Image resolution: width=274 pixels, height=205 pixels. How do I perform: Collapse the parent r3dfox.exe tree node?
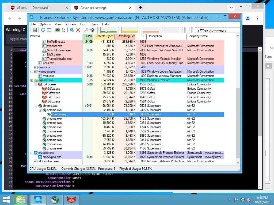pyautogui.click(x=36, y=85)
